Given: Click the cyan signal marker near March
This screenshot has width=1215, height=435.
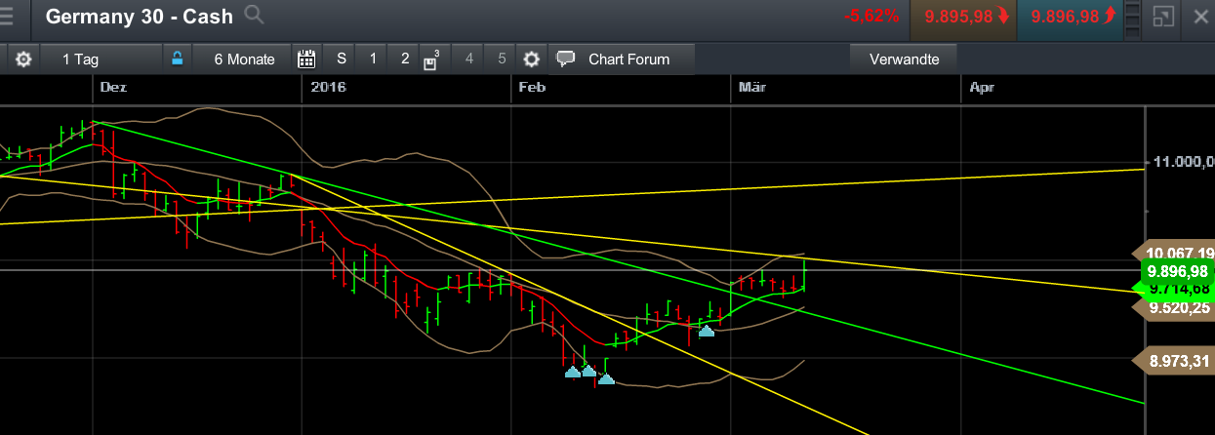Looking at the screenshot, I should (707, 332).
